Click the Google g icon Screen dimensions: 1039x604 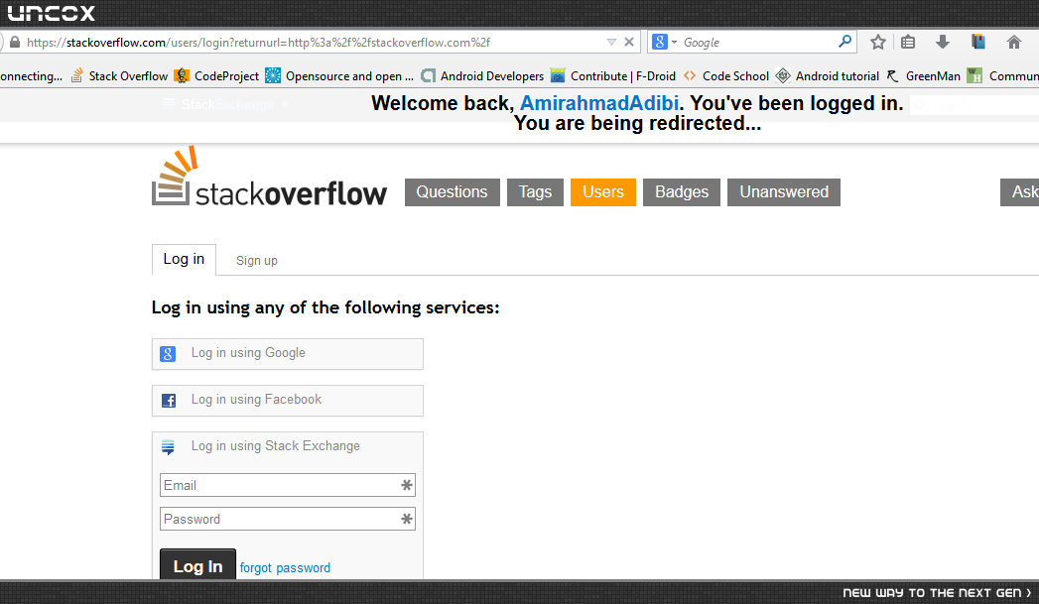168,354
